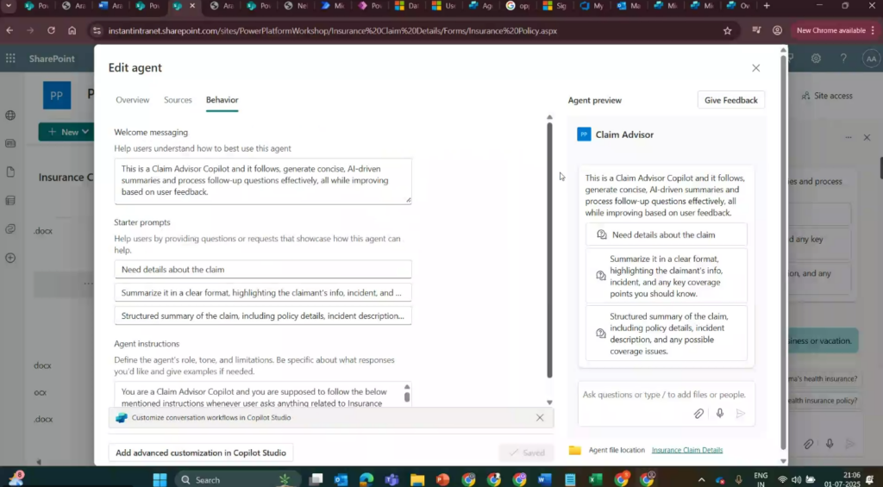Screen dimensions: 883x487
Task: Click the Claim Advisor agent logo icon
Action: tap(584, 134)
